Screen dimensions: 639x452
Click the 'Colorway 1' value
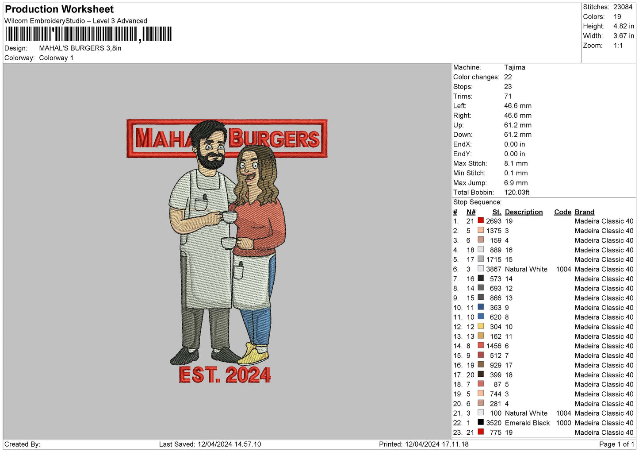point(56,58)
